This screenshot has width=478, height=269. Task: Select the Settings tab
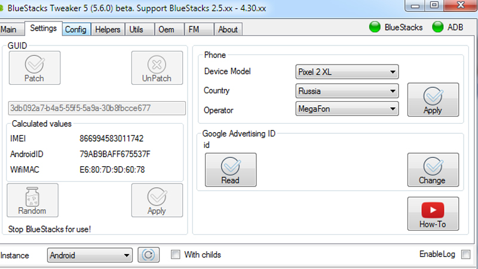coord(43,28)
